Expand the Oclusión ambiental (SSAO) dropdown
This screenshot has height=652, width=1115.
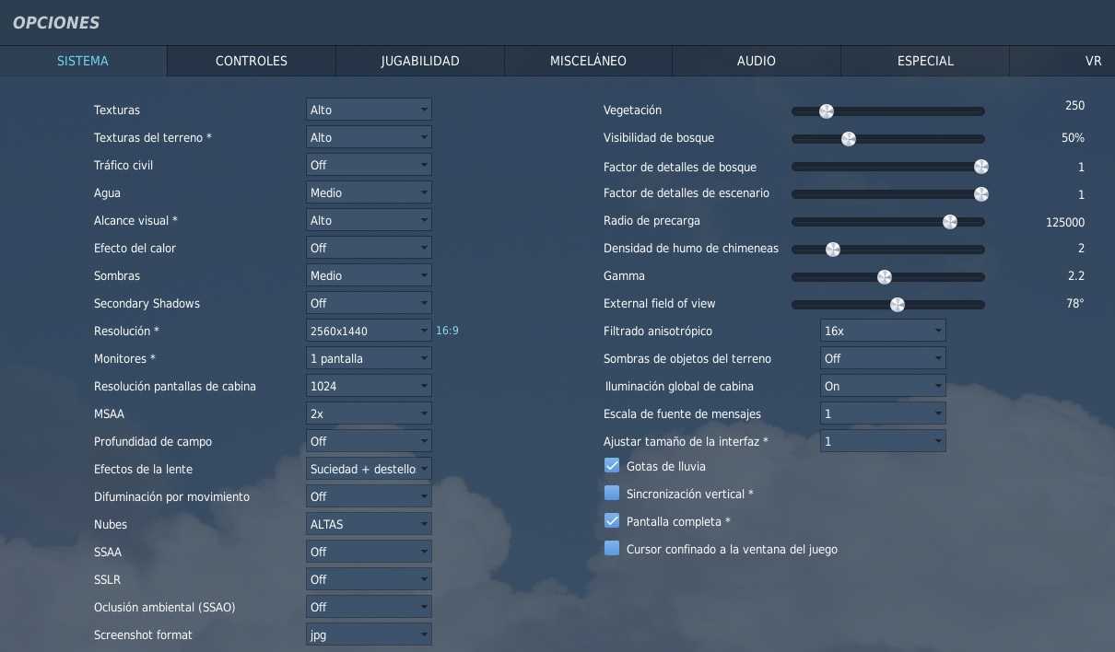[369, 607]
